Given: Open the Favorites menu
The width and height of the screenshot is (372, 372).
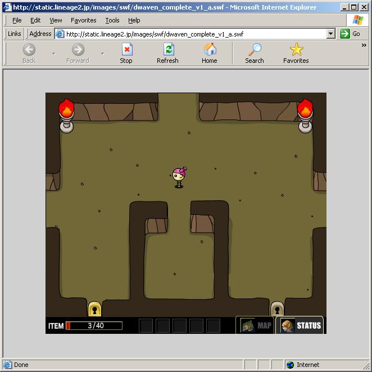Looking at the screenshot, I should tap(84, 20).
